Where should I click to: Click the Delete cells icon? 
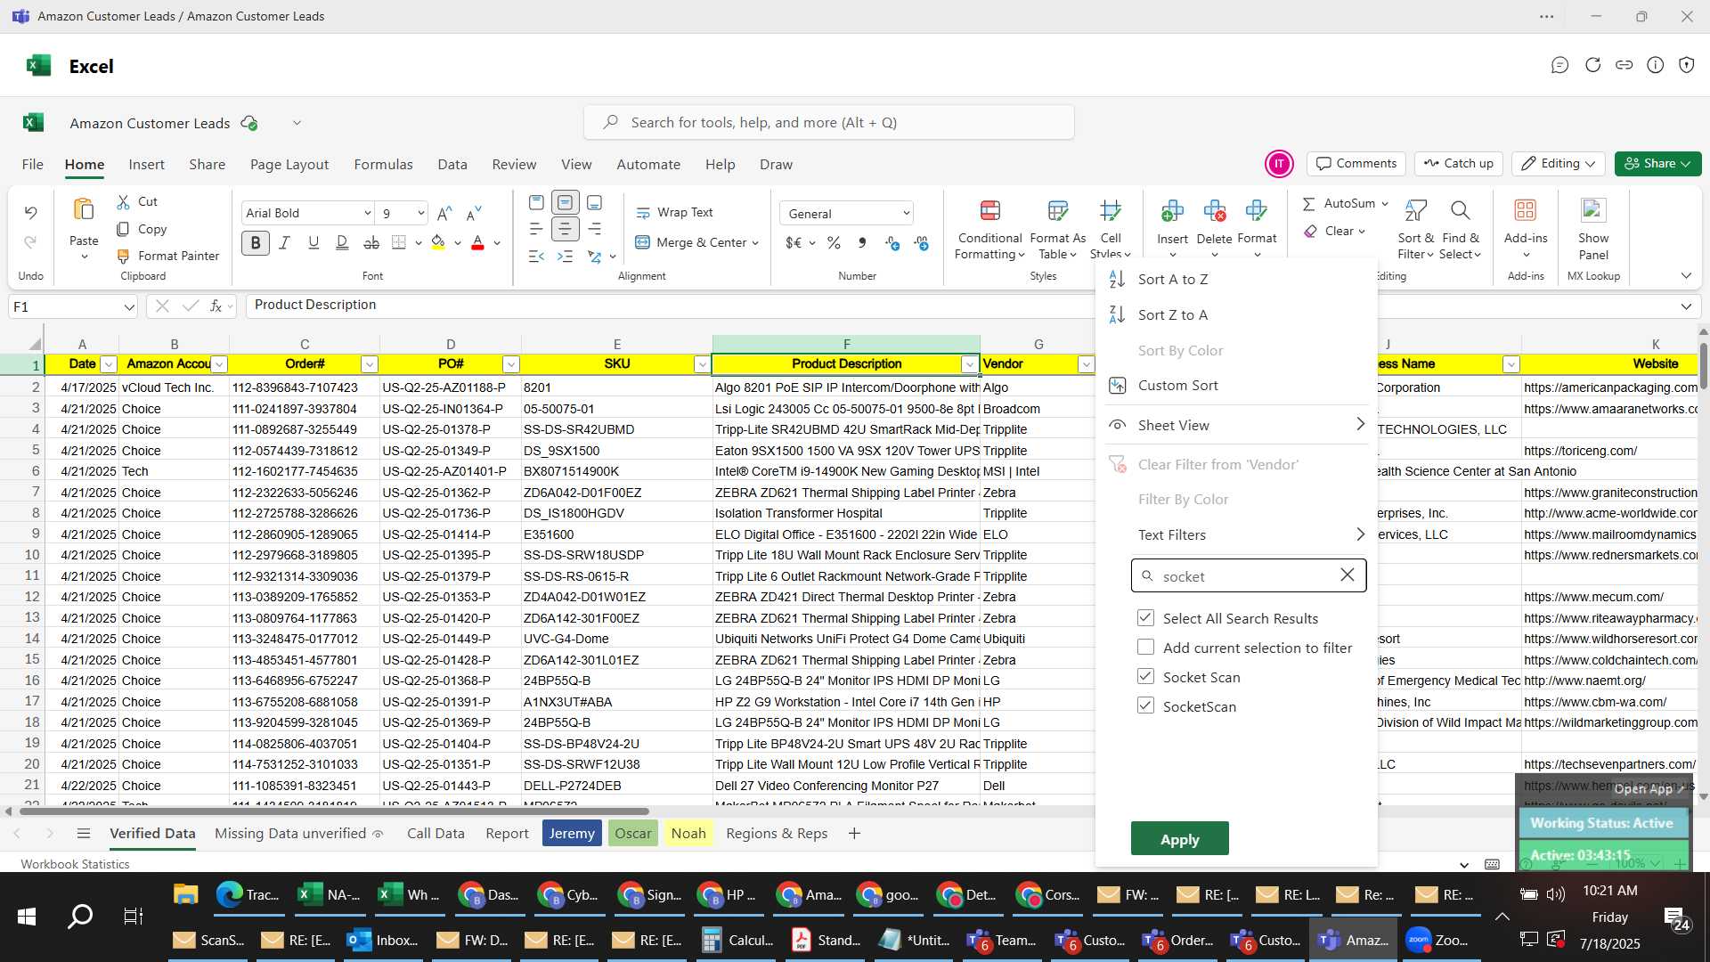click(1214, 210)
